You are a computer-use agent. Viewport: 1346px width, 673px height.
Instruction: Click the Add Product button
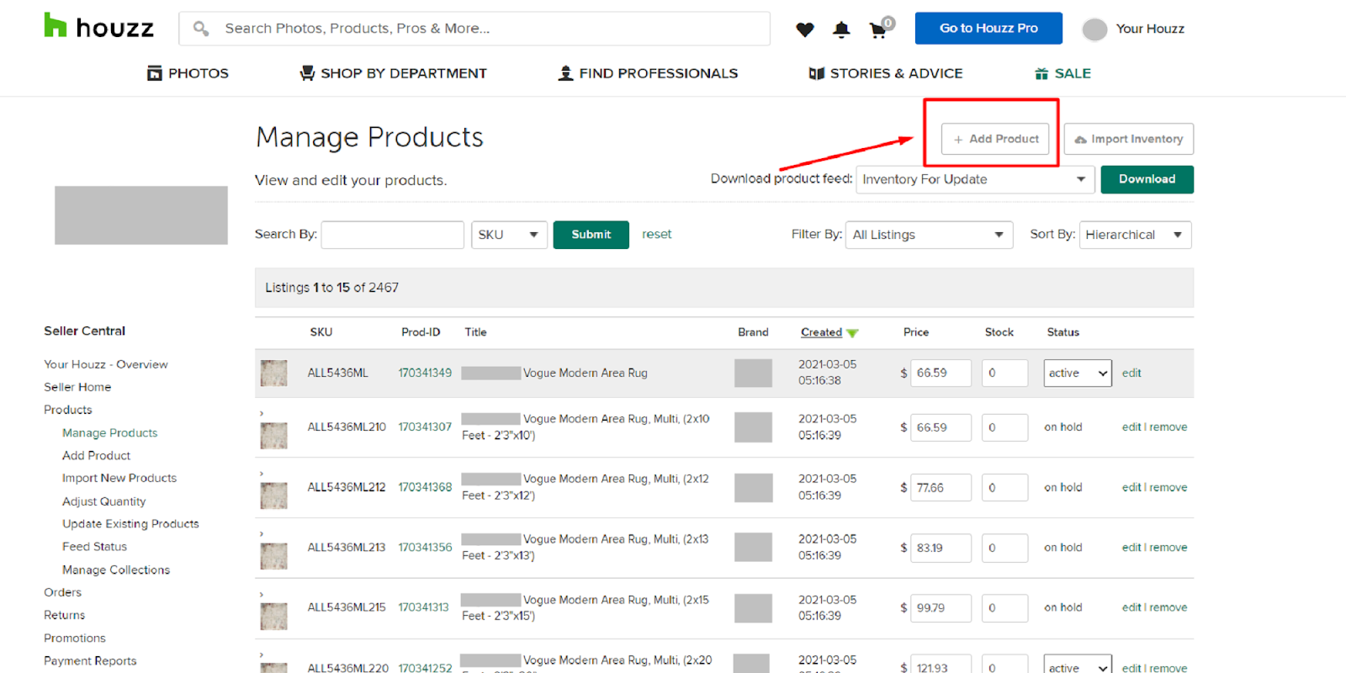995,139
